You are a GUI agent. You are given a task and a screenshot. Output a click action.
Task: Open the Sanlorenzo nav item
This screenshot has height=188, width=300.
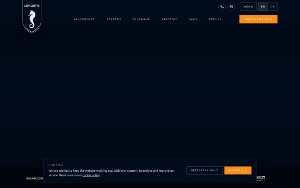pyautogui.click(x=84, y=19)
